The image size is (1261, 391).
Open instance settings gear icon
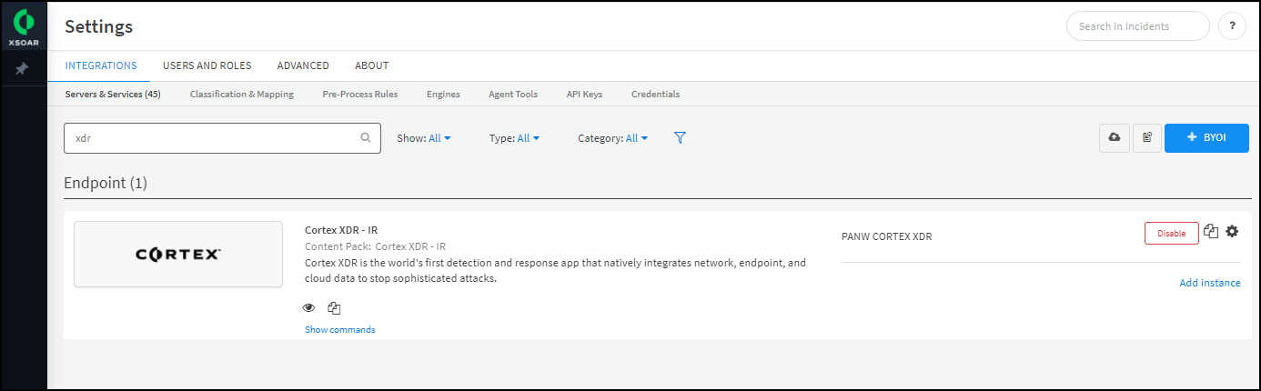(x=1232, y=232)
